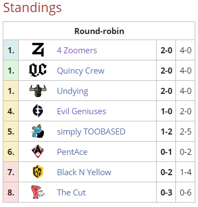Click the Quincy Crew QC logo

coord(38,70)
